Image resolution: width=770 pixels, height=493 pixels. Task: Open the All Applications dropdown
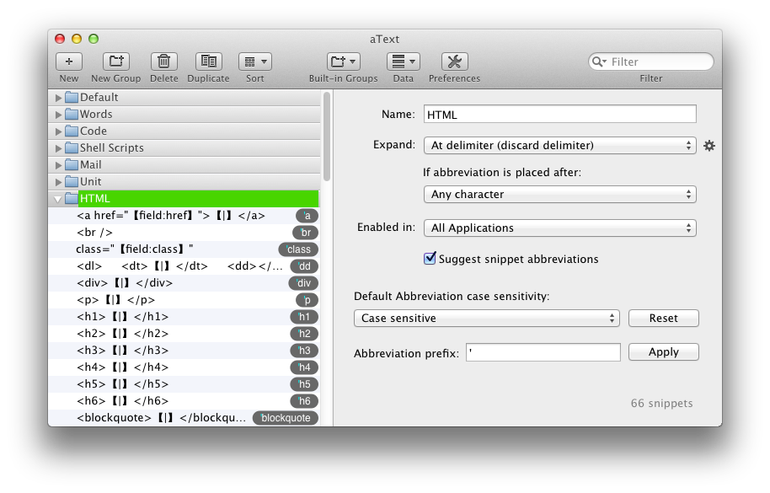(x=560, y=228)
